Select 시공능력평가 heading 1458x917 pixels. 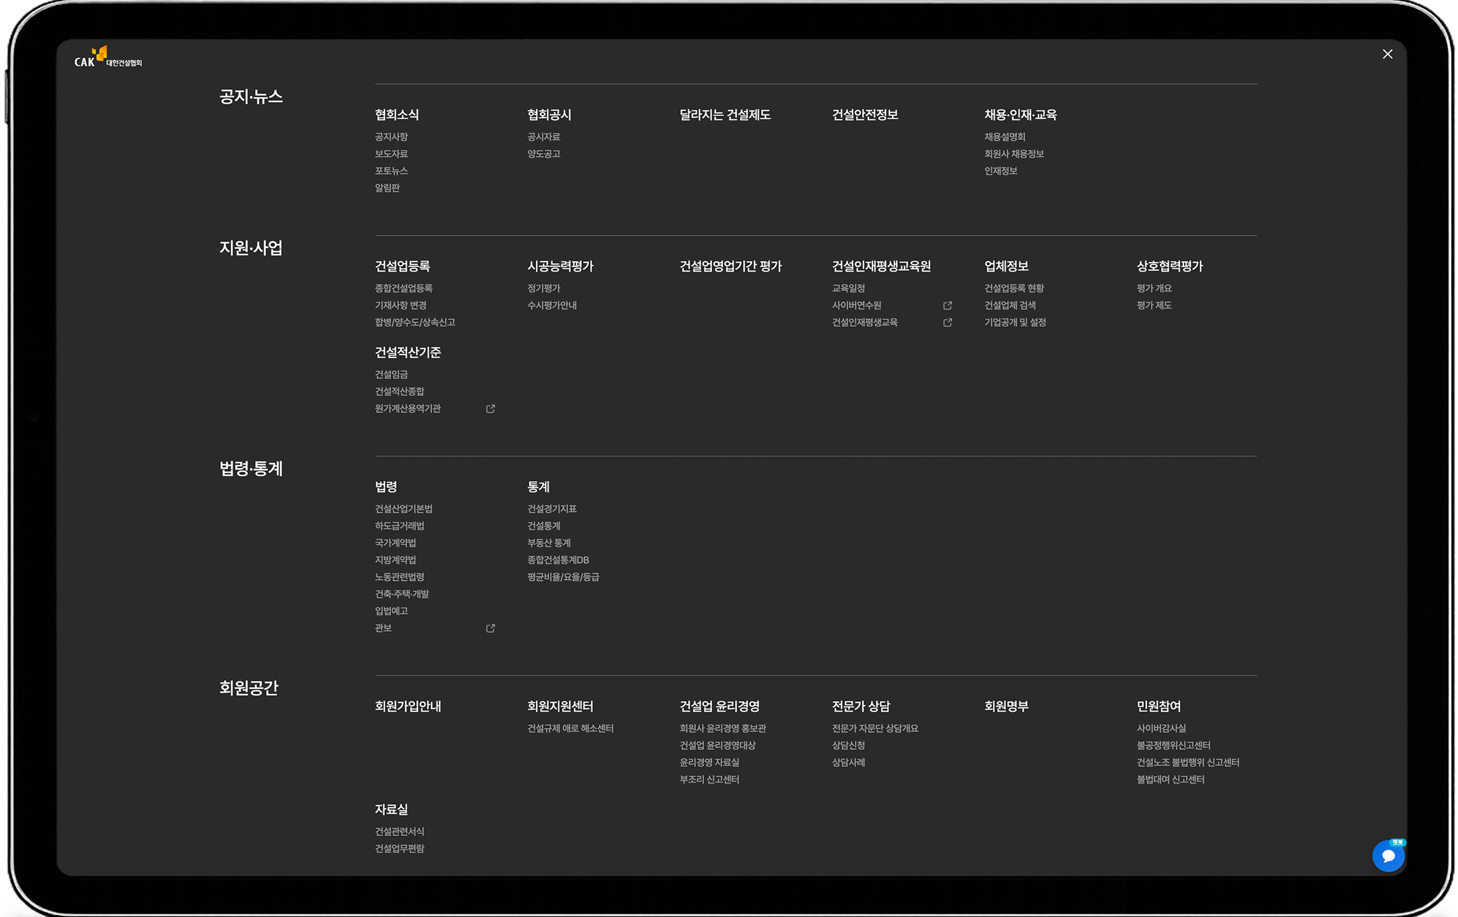pos(560,266)
